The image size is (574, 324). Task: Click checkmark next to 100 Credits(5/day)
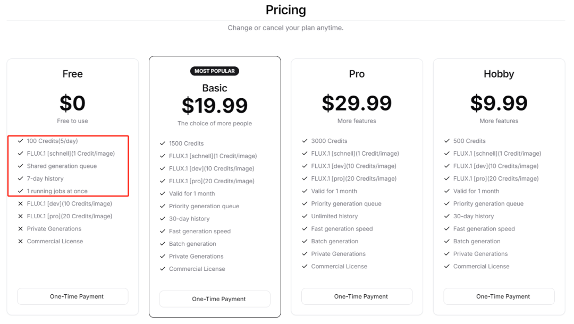click(x=21, y=141)
